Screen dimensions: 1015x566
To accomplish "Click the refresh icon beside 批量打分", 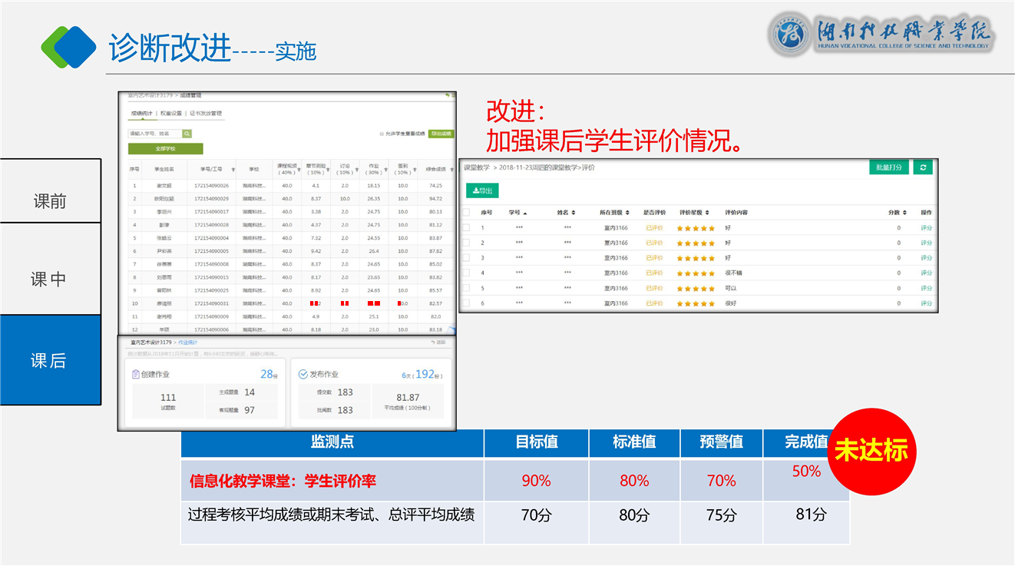I will pos(923,167).
